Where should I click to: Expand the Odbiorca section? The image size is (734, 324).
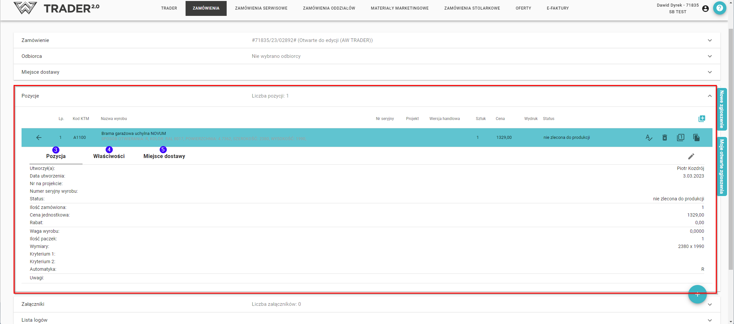709,56
